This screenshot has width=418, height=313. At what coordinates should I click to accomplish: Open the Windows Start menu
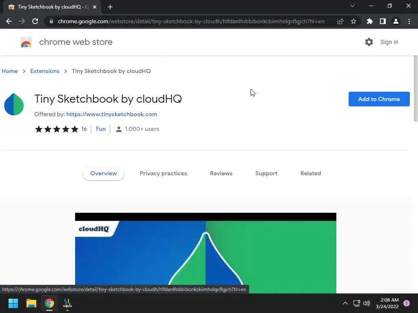point(13,303)
